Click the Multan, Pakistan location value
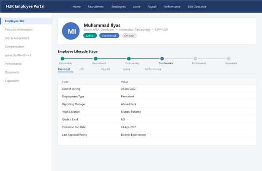This screenshot has height=171, width=262. [x=131, y=112]
